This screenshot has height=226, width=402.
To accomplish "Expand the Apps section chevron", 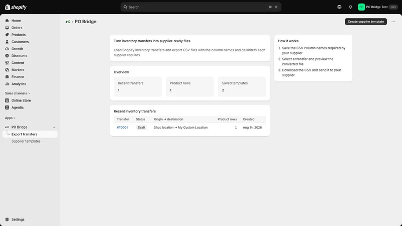I will tap(15, 118).
